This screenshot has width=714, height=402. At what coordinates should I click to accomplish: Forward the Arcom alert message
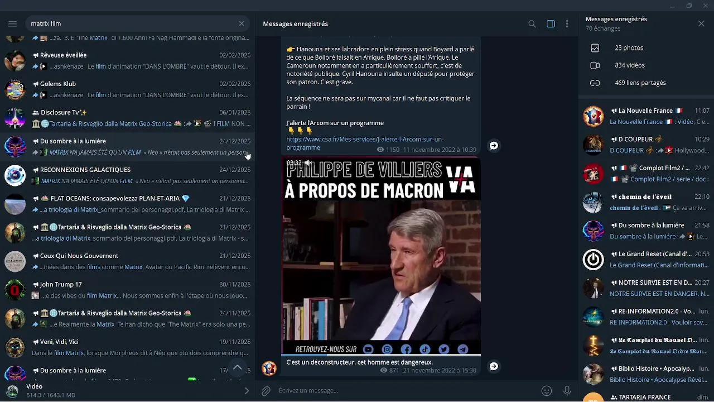(x=494, y=146)
